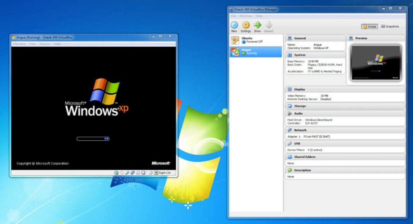Screen dimensions: 413x224
Task: Click the Windows XP preview thumbnail
Action: (376, 62)
